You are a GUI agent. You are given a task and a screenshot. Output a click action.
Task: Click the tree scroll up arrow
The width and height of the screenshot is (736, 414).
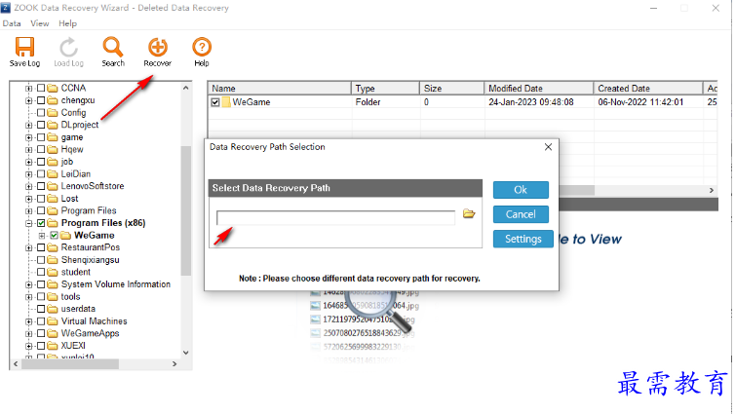[x=186, y=88]
